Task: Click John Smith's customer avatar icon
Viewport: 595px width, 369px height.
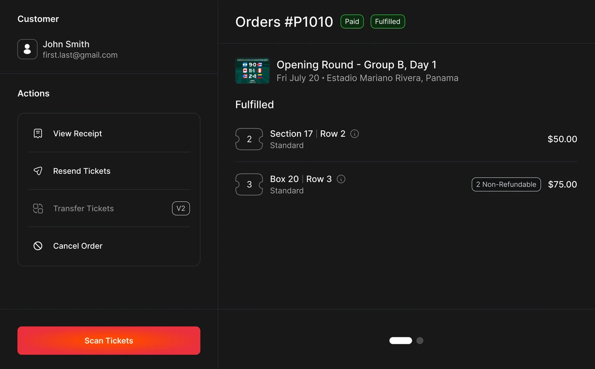Action: 27,49
